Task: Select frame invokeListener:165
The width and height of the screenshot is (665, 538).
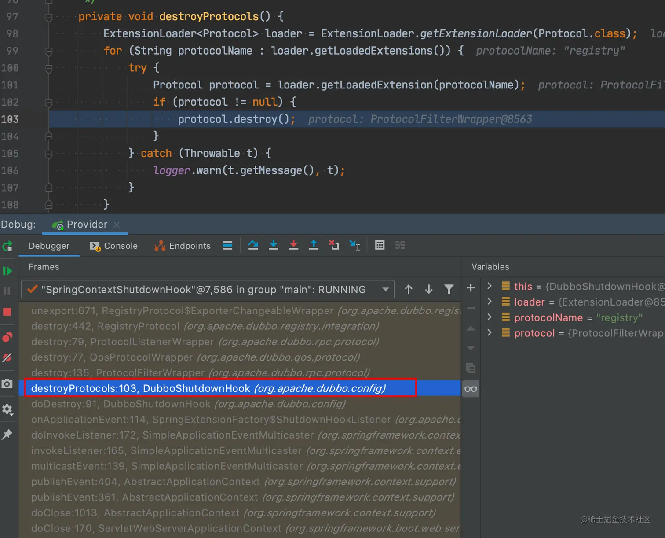Action: [240, 450]
